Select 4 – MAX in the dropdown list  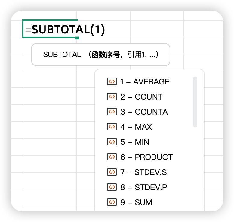(136, 127)
